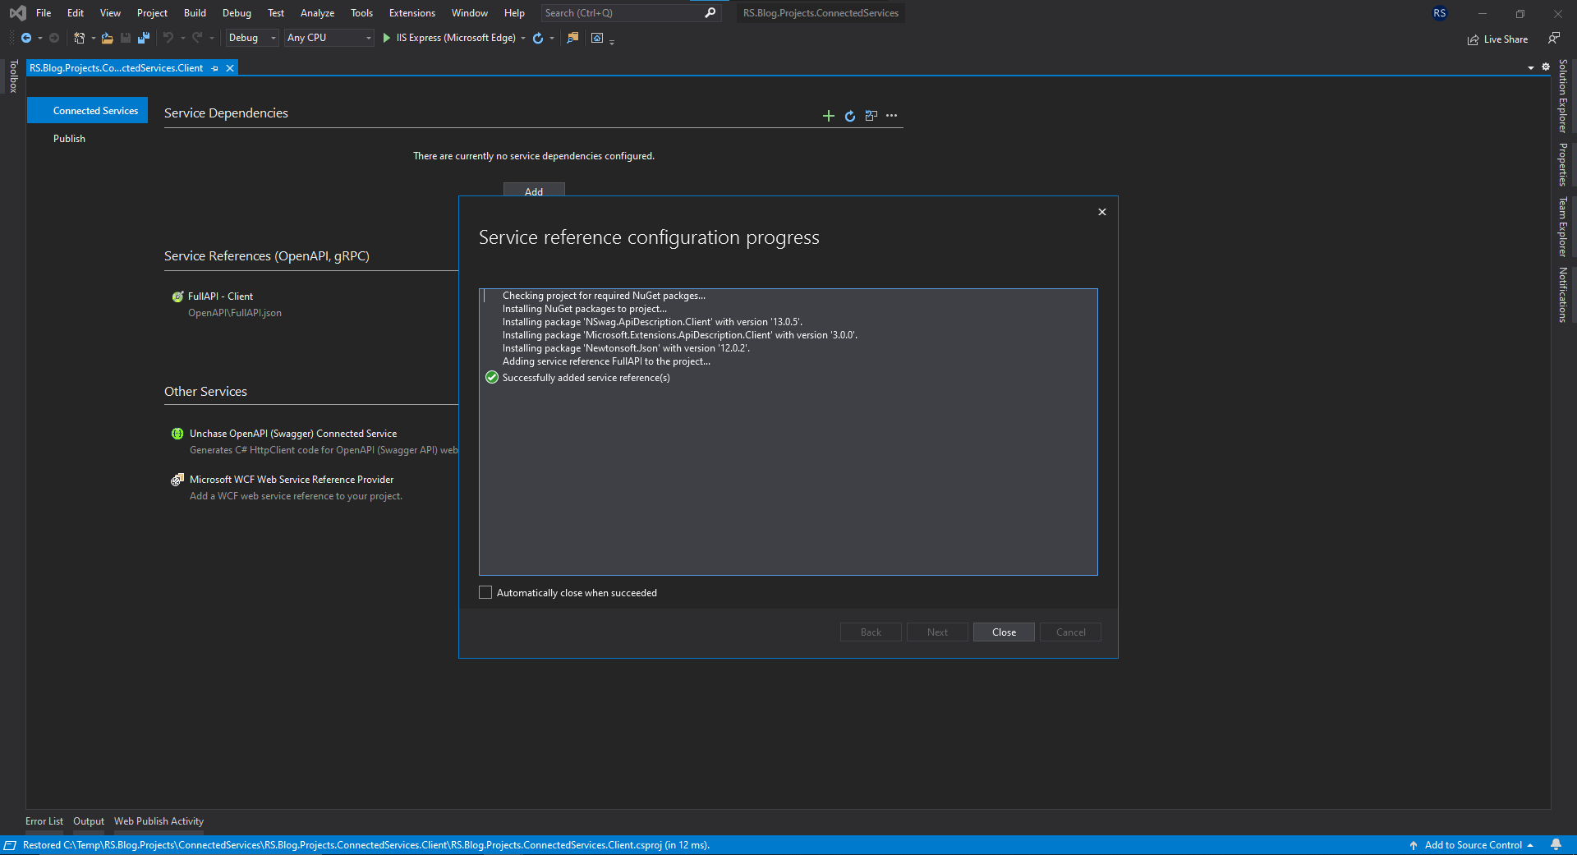Viewport: 1577px width, 855px height.
Task: Click the Add service dependency button
Action: point(534,190)
